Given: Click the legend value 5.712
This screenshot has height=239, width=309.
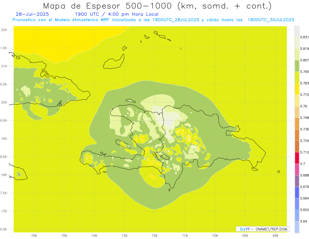Looking at the screenshot, I should pos(304,152).
